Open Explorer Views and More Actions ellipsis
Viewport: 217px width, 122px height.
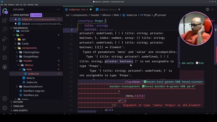58,9
